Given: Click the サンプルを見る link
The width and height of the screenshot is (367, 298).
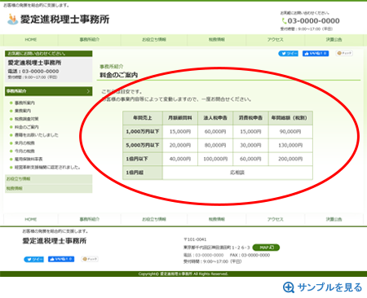Looking at the screenshot, I should tap(329, 287).
